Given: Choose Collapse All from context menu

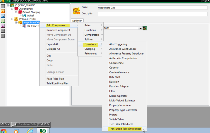Looking at the screenshot, I should [x=59, y=49].
